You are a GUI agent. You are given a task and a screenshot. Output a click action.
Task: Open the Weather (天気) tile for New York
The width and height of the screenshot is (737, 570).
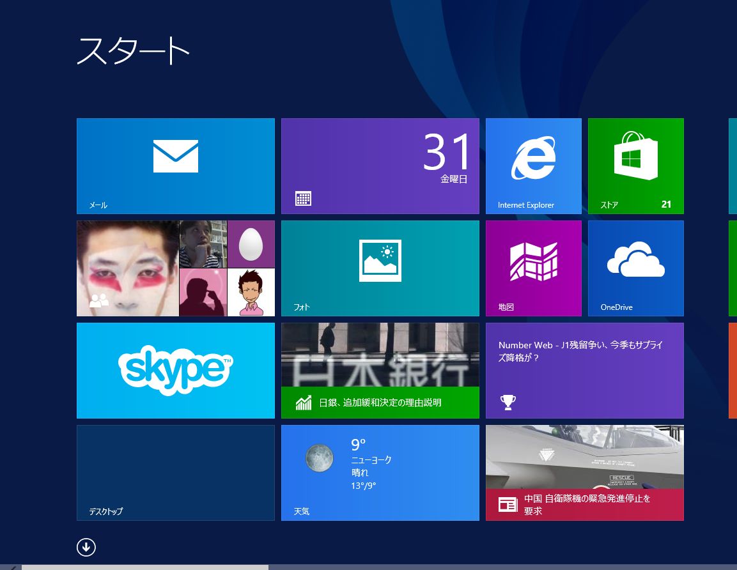click(380, 473)
